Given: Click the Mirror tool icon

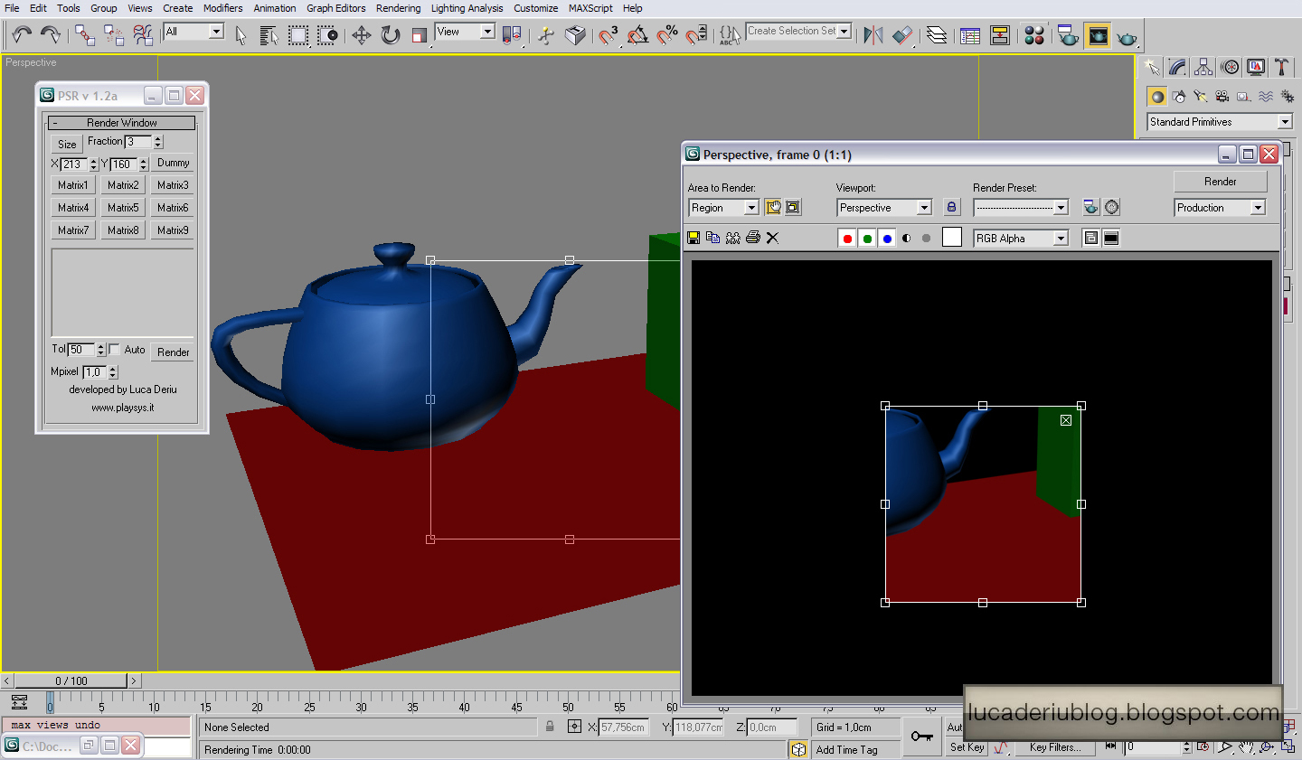Looking at the screenshot, I should [x=873, y=35].
